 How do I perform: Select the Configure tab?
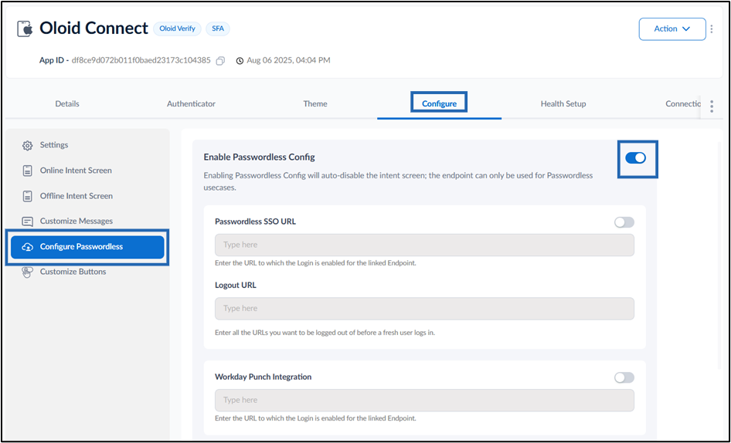(x=439, y=104)
